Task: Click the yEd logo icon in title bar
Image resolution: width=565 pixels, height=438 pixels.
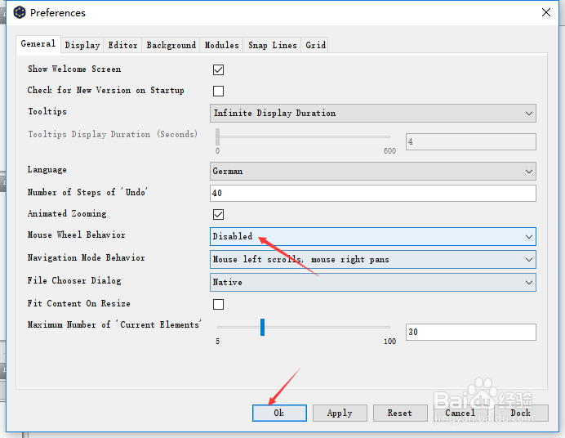Action: coord(20,12)
